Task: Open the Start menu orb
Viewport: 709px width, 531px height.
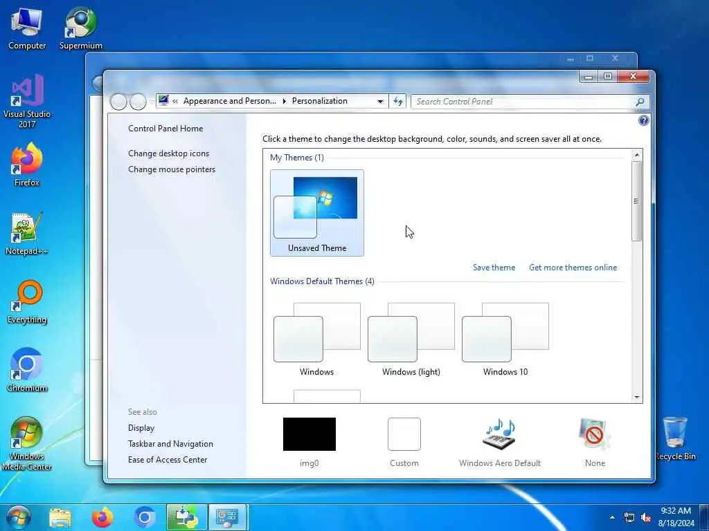Action: tap(19, 517)
